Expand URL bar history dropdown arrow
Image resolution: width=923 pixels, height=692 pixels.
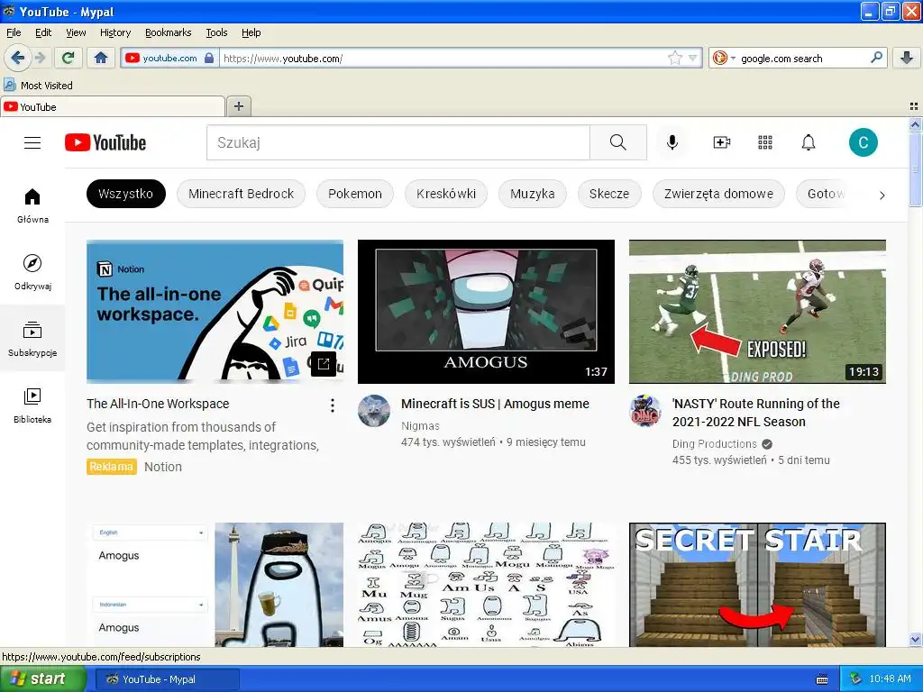693,58
